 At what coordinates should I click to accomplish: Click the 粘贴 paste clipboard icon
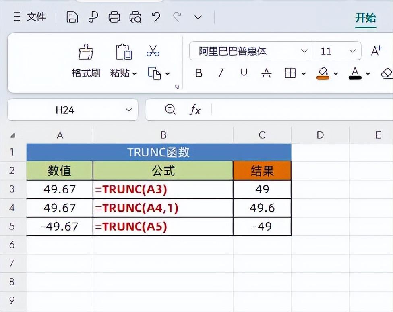(x=124, y=52)
